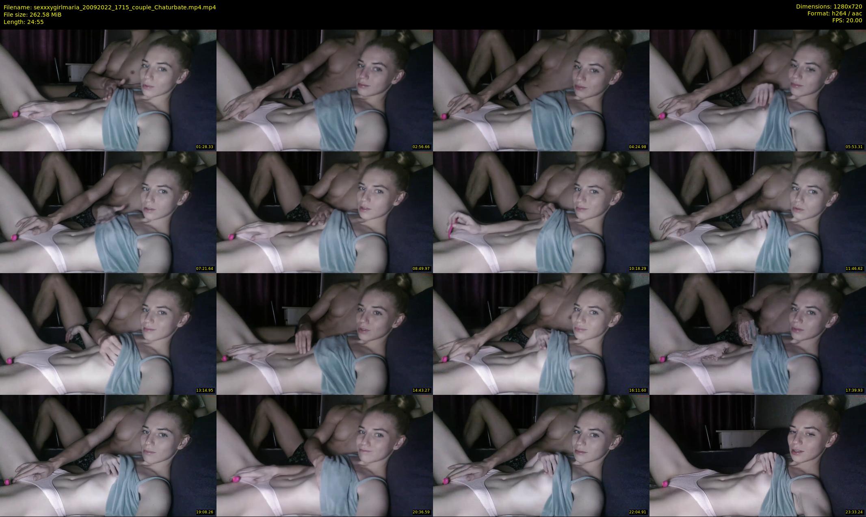The image size is (866, 517).
Task: Select the thumbnail timestamped 07:21.64
Action: pyautogui.click(x=108, y=212)
